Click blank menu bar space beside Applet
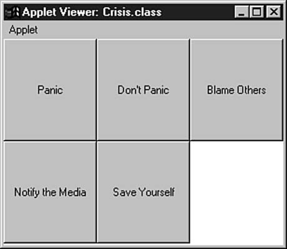 160,30
